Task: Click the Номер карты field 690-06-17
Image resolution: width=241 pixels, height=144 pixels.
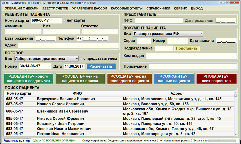Action: (46, 20)
